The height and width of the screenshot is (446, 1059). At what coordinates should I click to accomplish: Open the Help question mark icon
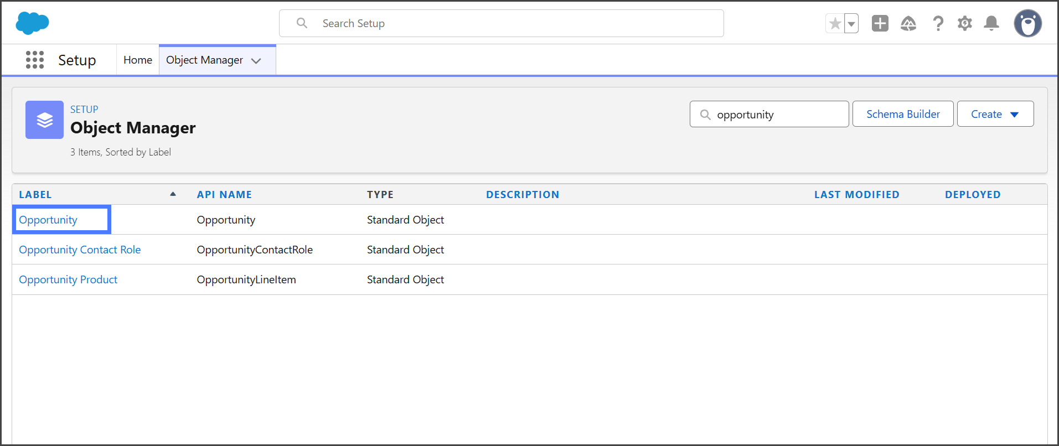tap(938, 23)
